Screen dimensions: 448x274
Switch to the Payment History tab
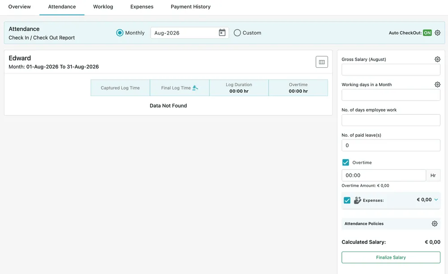pyautogui.click(x=190, y=7)
